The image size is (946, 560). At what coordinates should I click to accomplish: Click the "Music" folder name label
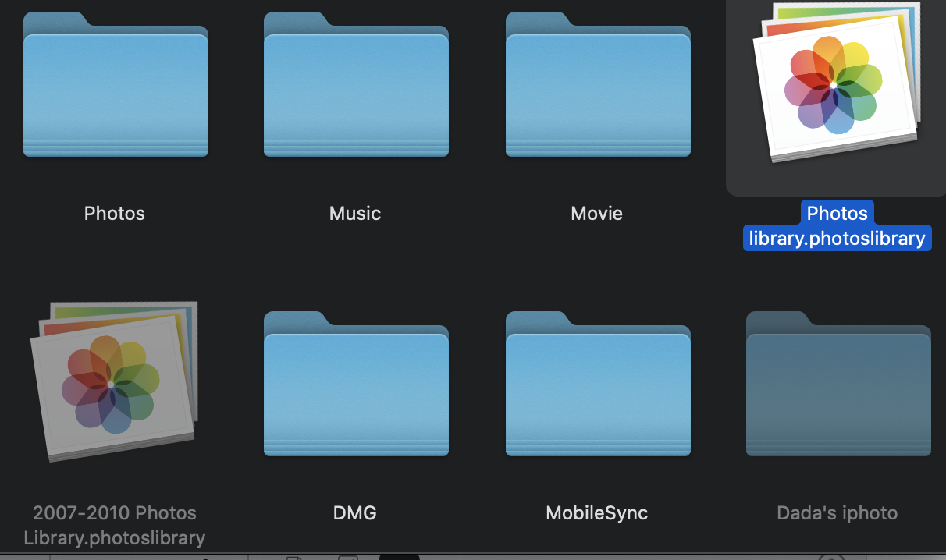[x=355, y=213]
